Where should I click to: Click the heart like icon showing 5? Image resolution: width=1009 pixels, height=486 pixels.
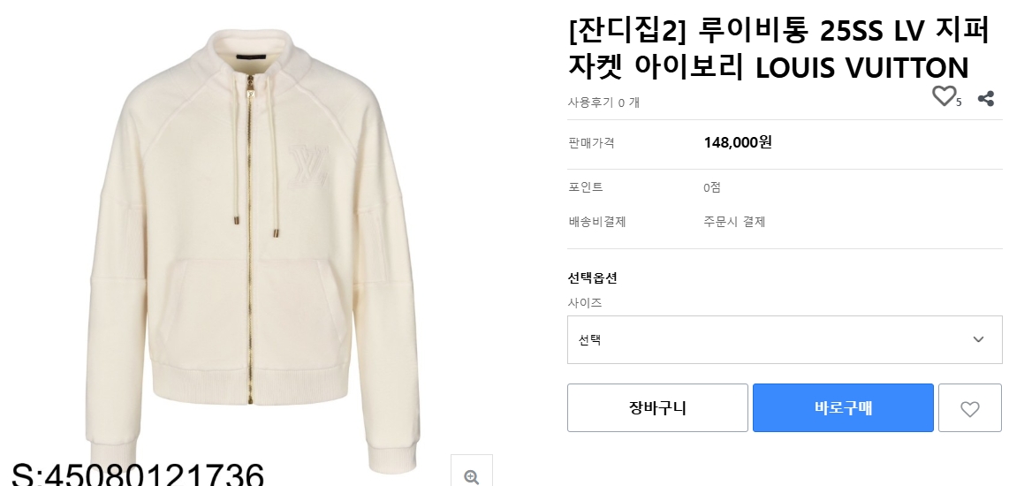(945, 96)
